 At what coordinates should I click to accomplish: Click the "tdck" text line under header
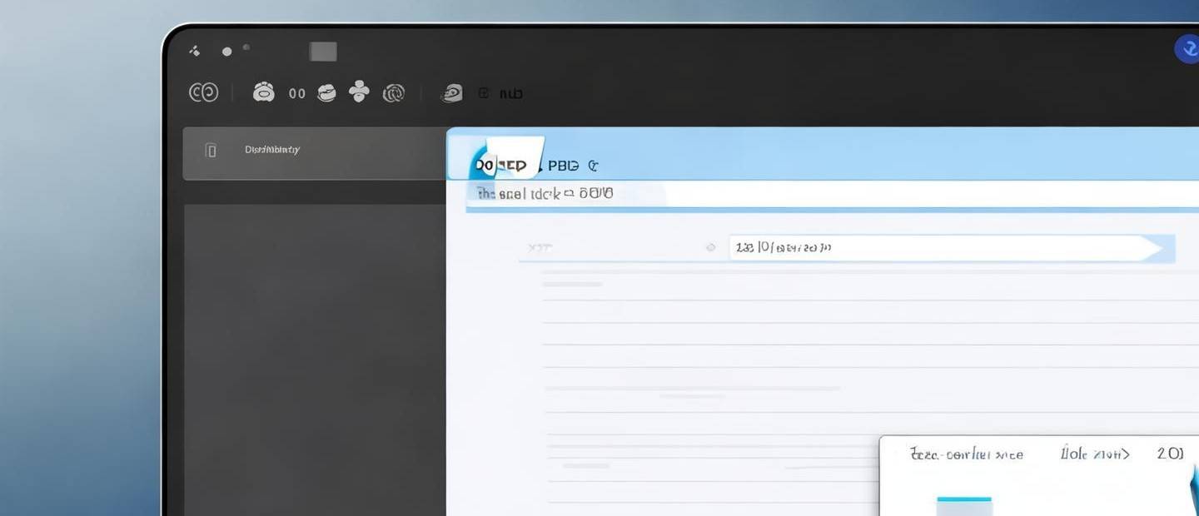click(545, 193)
